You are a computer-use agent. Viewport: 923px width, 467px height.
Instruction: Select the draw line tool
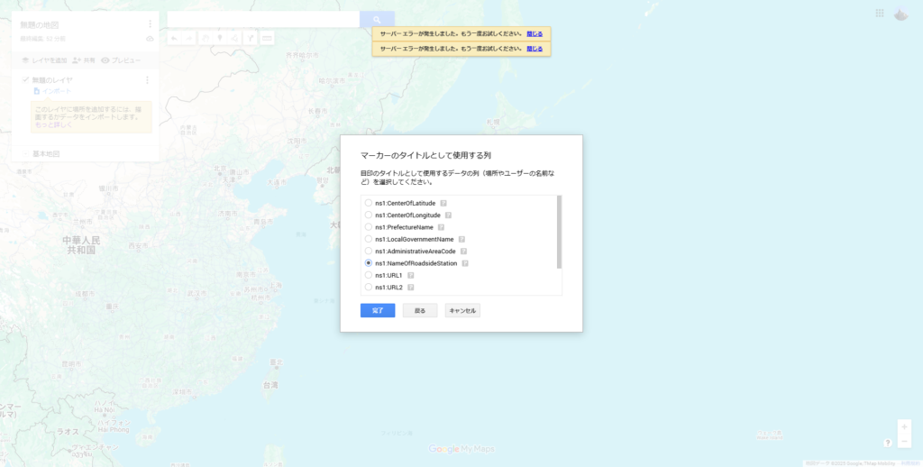click(x=235, y=38)
